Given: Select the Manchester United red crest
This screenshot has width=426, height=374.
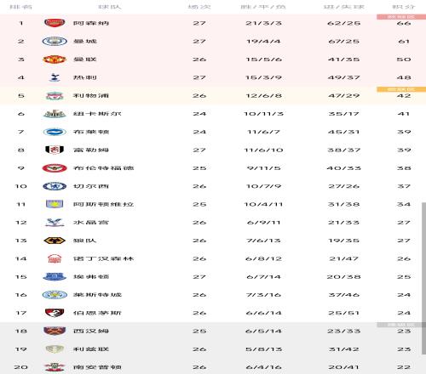Looking at the screenshot, I should pos(55,59).
